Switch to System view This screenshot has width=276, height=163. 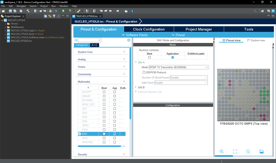pos(256,40)
